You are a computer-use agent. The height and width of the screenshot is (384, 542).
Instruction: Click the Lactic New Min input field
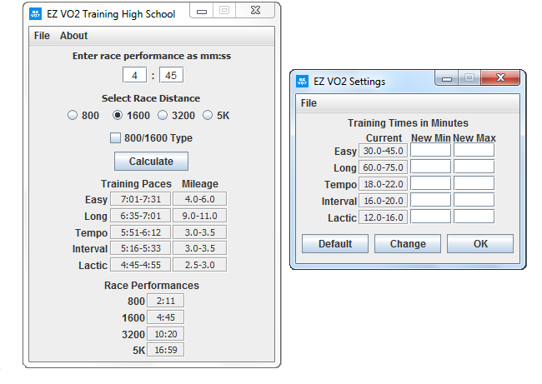pos(431,217)
